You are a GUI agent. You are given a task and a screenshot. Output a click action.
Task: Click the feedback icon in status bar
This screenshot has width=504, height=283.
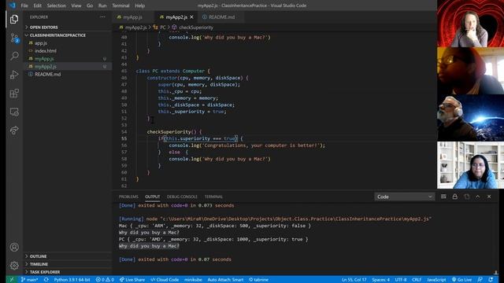(x=480, y=280)
